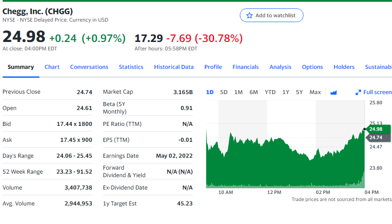Click the -7.69 (-30.78%) after-hours change
This screenshot has width=392, height=224.
(x=204, y=38)
